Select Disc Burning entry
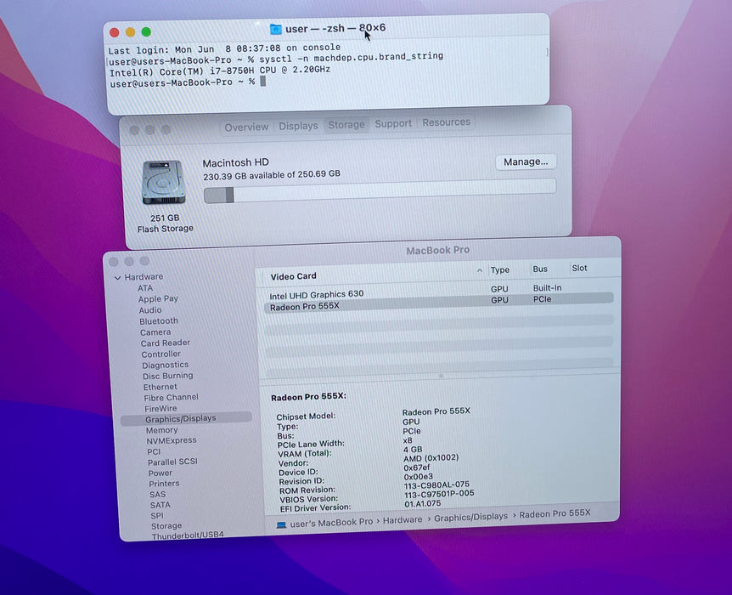Image resolution: width=732 pixels, height=595 pixels. (168, 376)
